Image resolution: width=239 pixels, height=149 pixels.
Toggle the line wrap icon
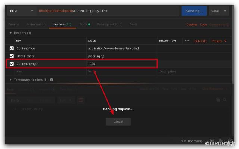[81, 100]
